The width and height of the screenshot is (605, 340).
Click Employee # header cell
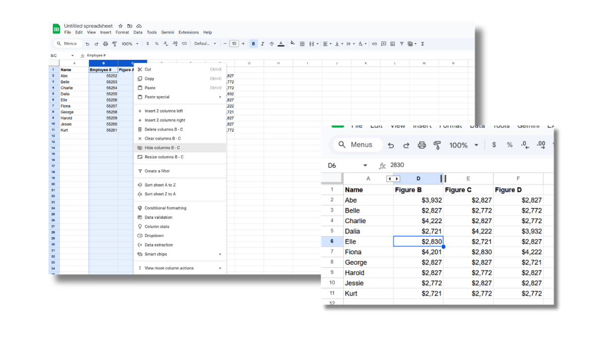(103, 70)
